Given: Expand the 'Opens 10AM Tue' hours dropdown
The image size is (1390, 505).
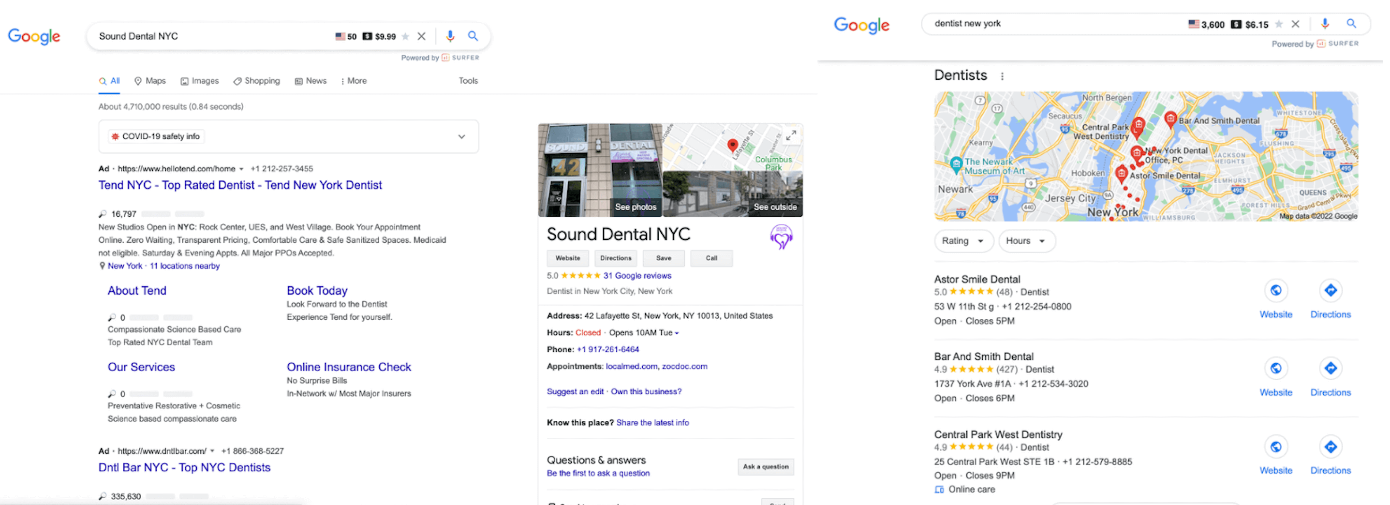Looking at the screenshot, I should (x=676, y=333).
